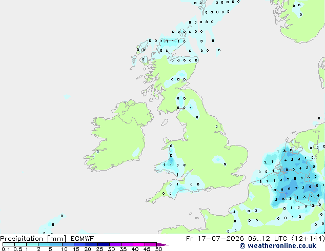Click the legend value '45'
The width and height of the screenshot is (325, 251).
[147, 249]
